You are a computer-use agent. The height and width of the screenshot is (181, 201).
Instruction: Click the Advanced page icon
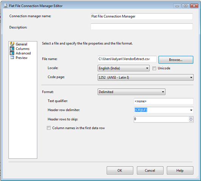pos(12,53)
